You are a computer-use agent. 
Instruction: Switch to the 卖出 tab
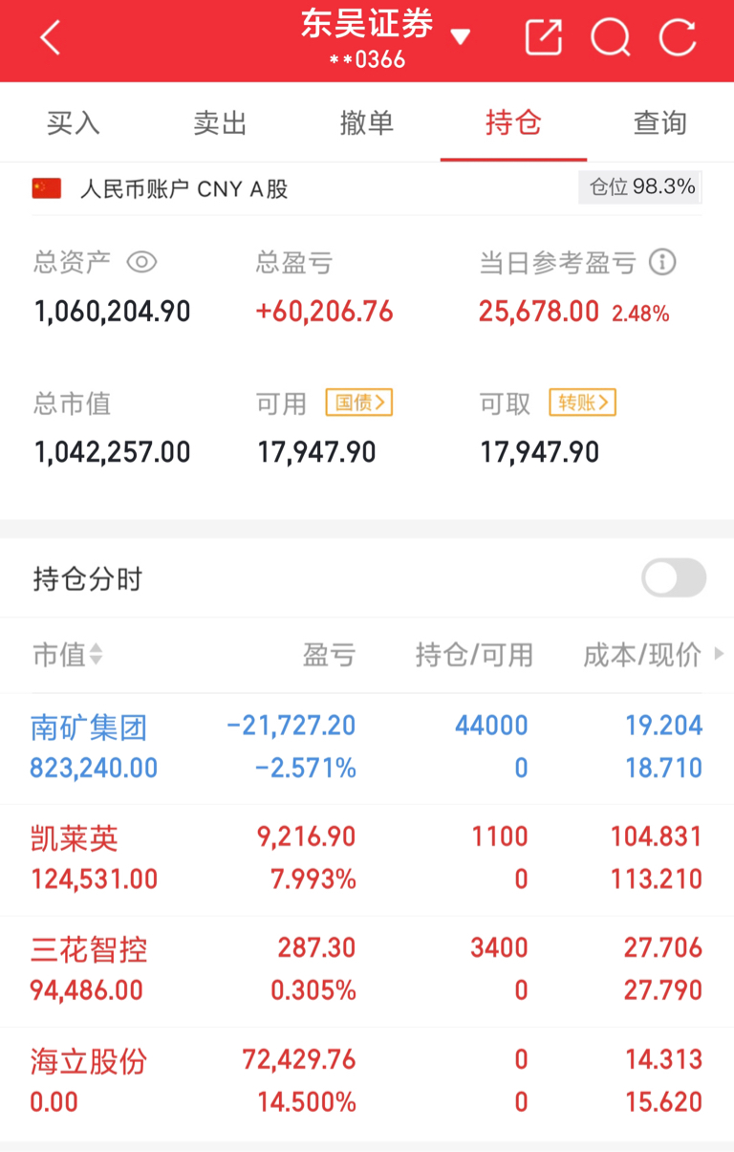[x=220, y=123]
